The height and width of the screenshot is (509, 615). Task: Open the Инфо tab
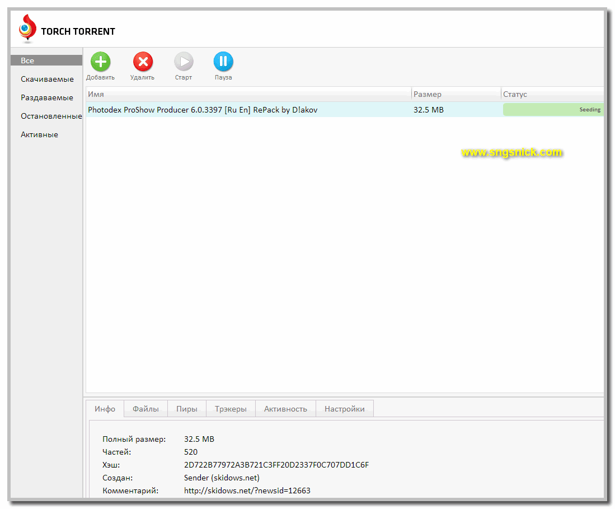point(105,409)
